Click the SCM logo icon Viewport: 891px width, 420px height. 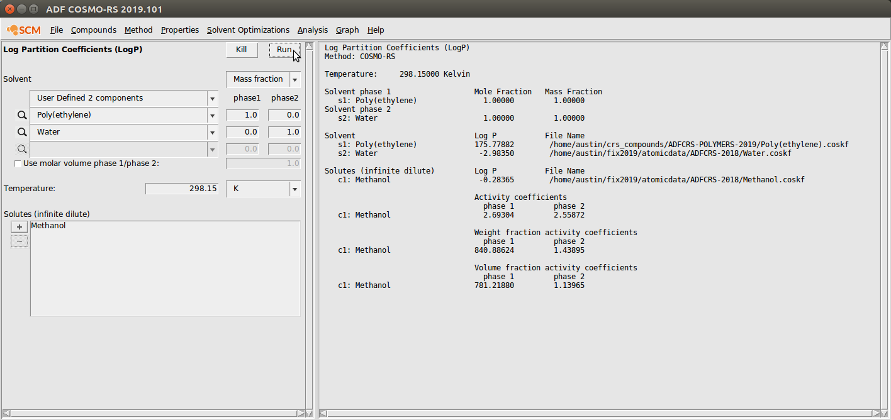point(23,30)
